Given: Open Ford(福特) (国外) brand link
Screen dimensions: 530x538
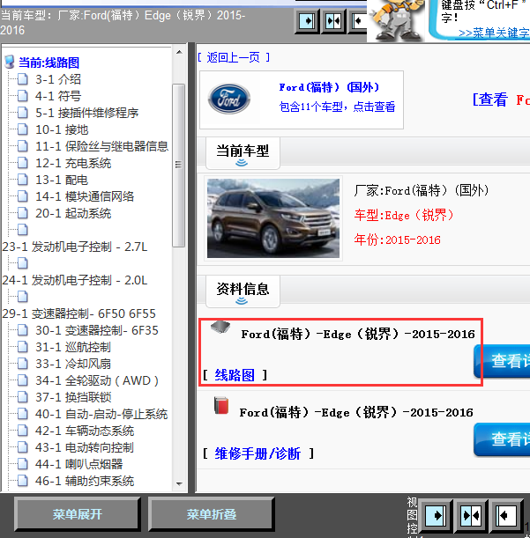Looking at the screenshot, I should 329,87.
